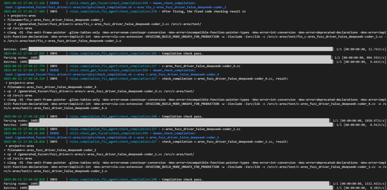Click the Batches progress bar showing 8.91it/s
The image size is (387, 190).
coord(186,125)
